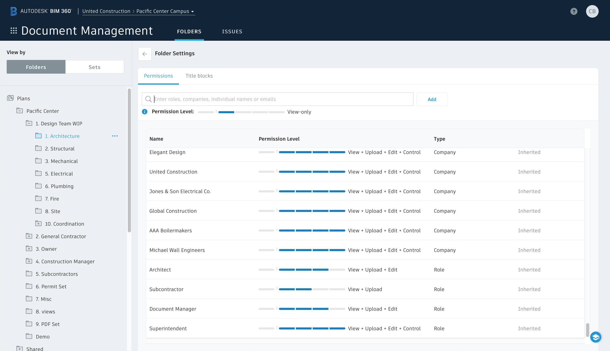Open the CB user profile avatar

(x=592, y=11)
